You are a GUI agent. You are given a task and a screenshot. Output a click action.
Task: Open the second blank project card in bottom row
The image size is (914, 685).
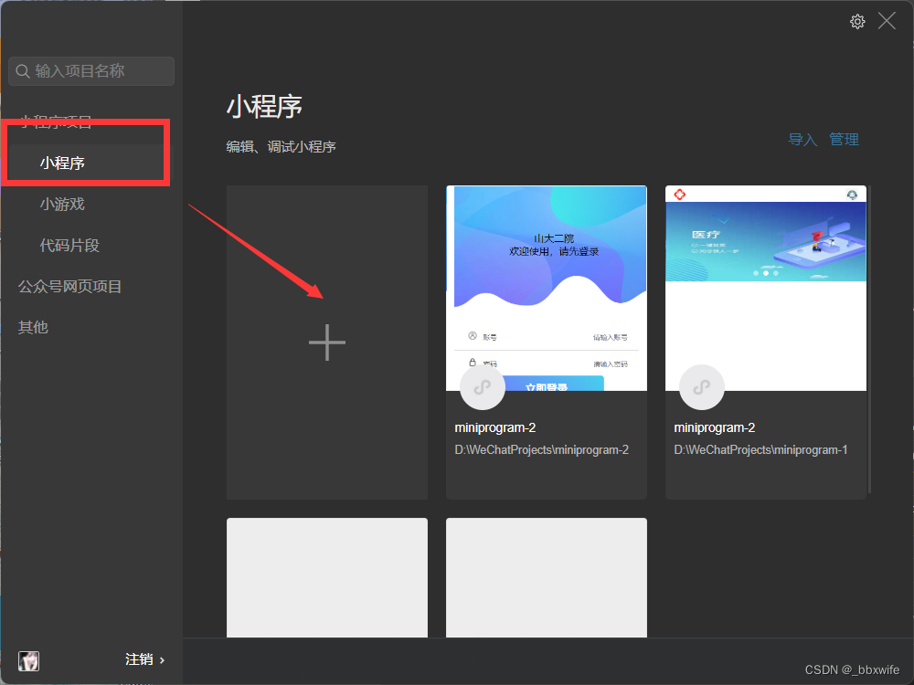(547, 577)
